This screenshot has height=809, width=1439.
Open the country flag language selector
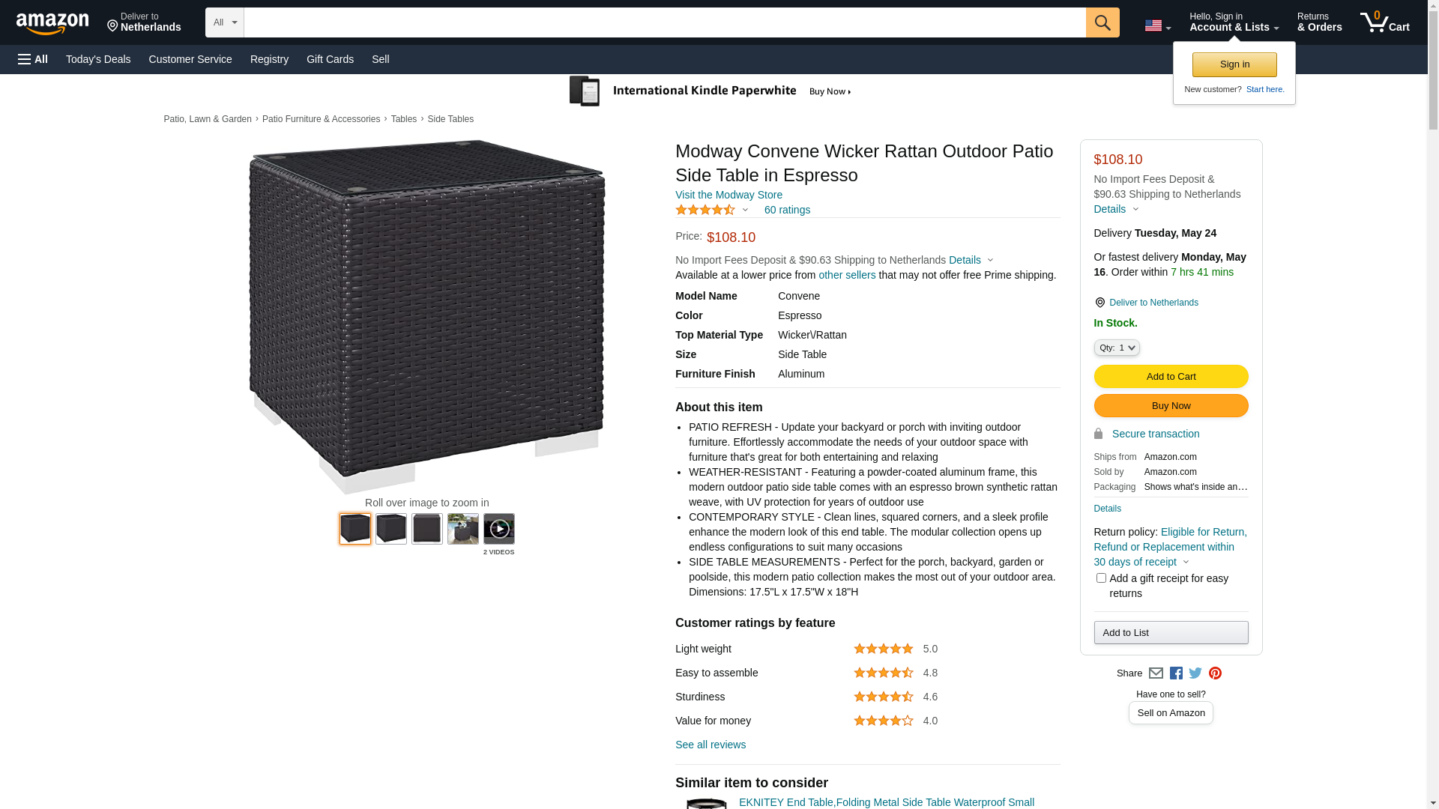click(1157, 25)
